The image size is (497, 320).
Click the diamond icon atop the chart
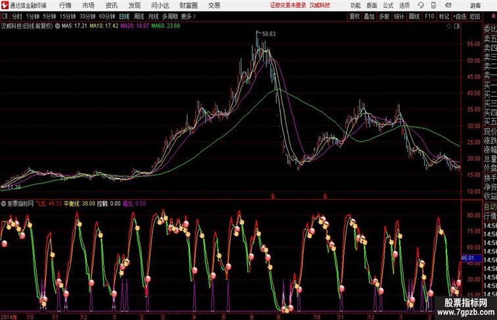coord(449,26)
